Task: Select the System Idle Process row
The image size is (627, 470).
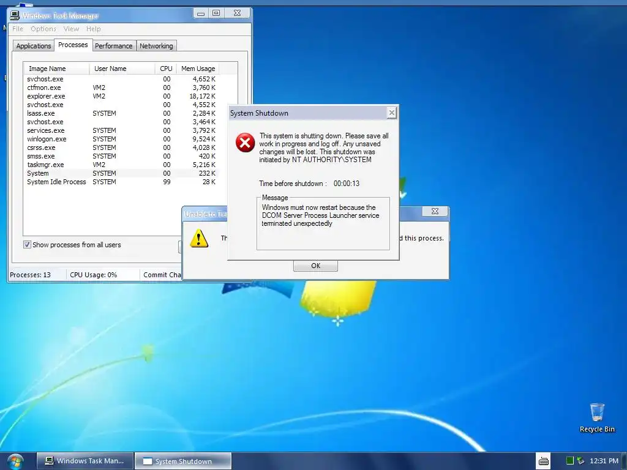Action: 121,182
